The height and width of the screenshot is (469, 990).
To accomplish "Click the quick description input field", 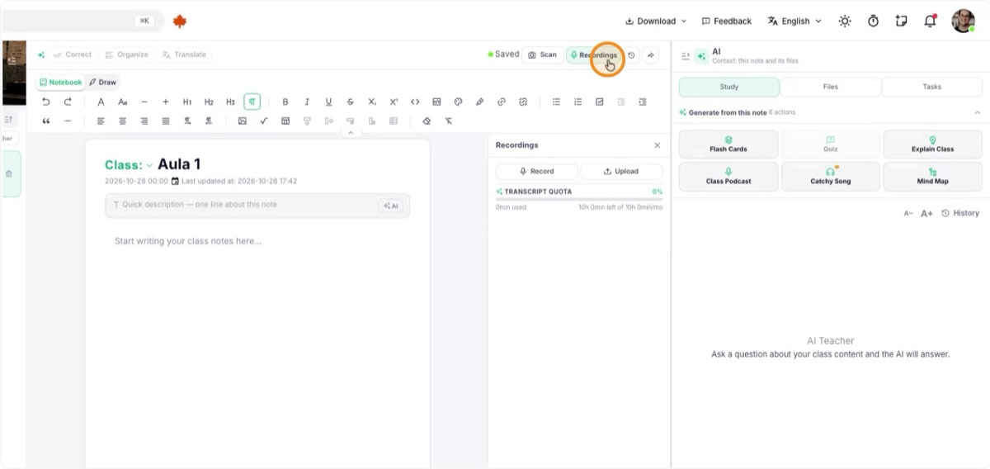I will (257, 205).
